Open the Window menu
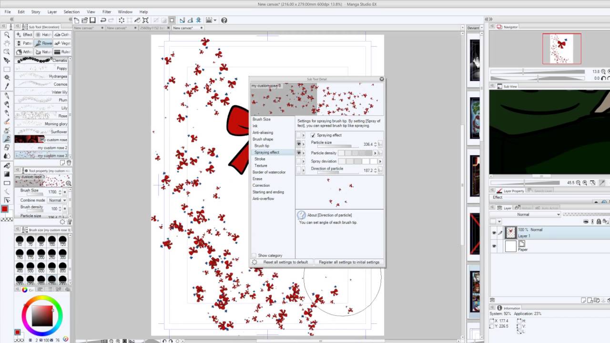Viewport: 610px width, 343px height. [x=125, y=11]
